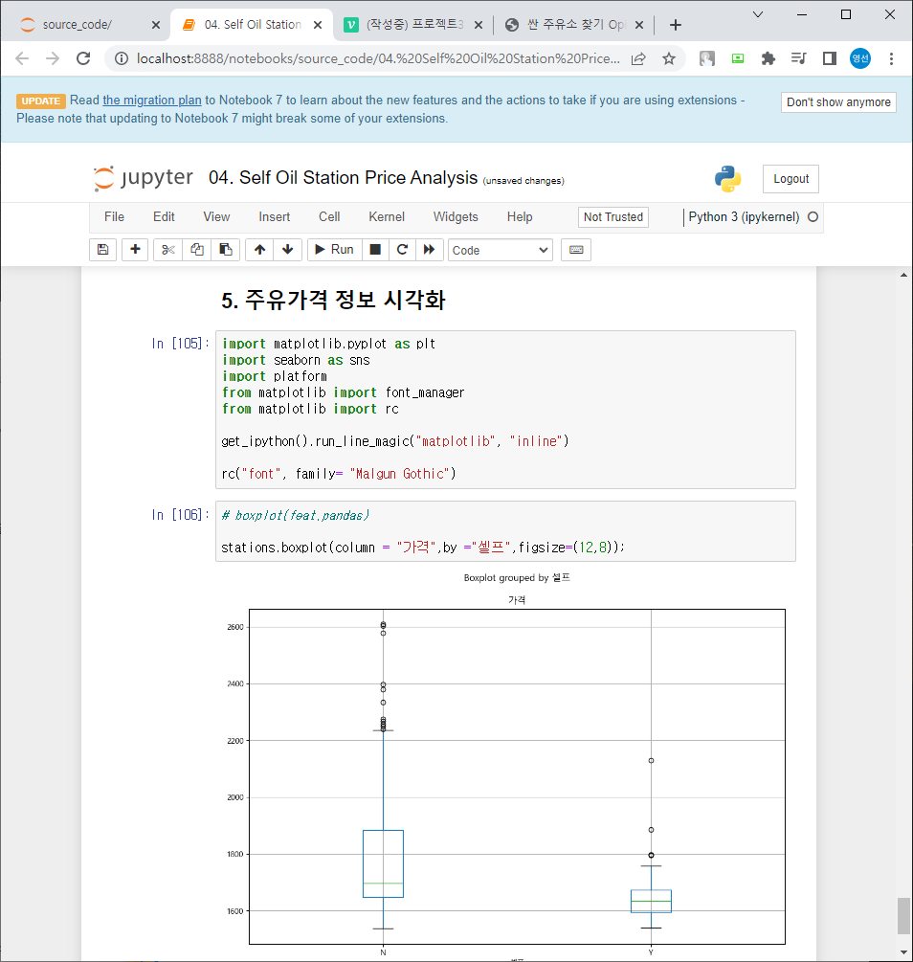
Task: Close the source_code/ tab
Action: point(156,25)
